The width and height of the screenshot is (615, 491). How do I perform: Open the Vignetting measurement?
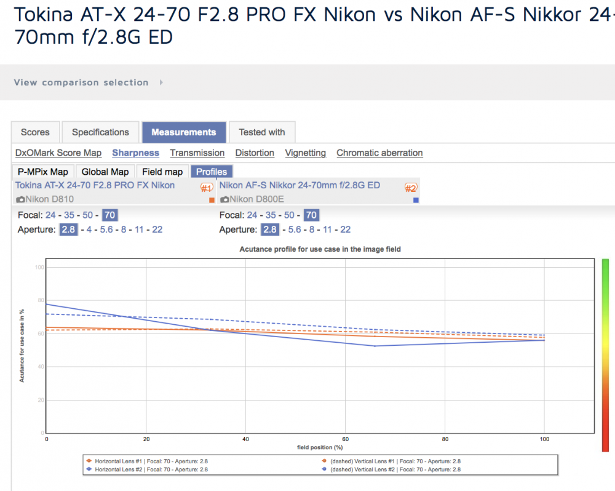click(x=306, y=153)
